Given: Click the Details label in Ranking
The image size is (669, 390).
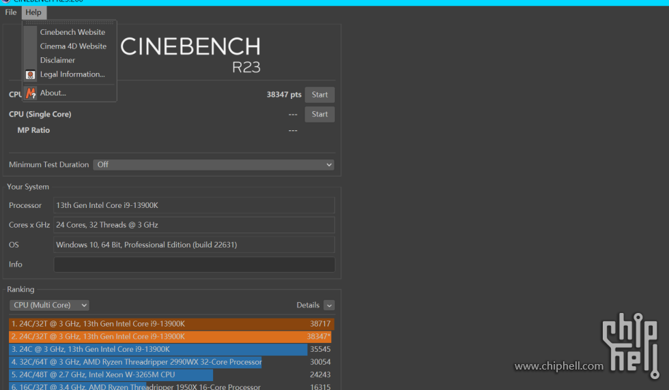Looking at the screenshot, I should click(x=308, y=305).
